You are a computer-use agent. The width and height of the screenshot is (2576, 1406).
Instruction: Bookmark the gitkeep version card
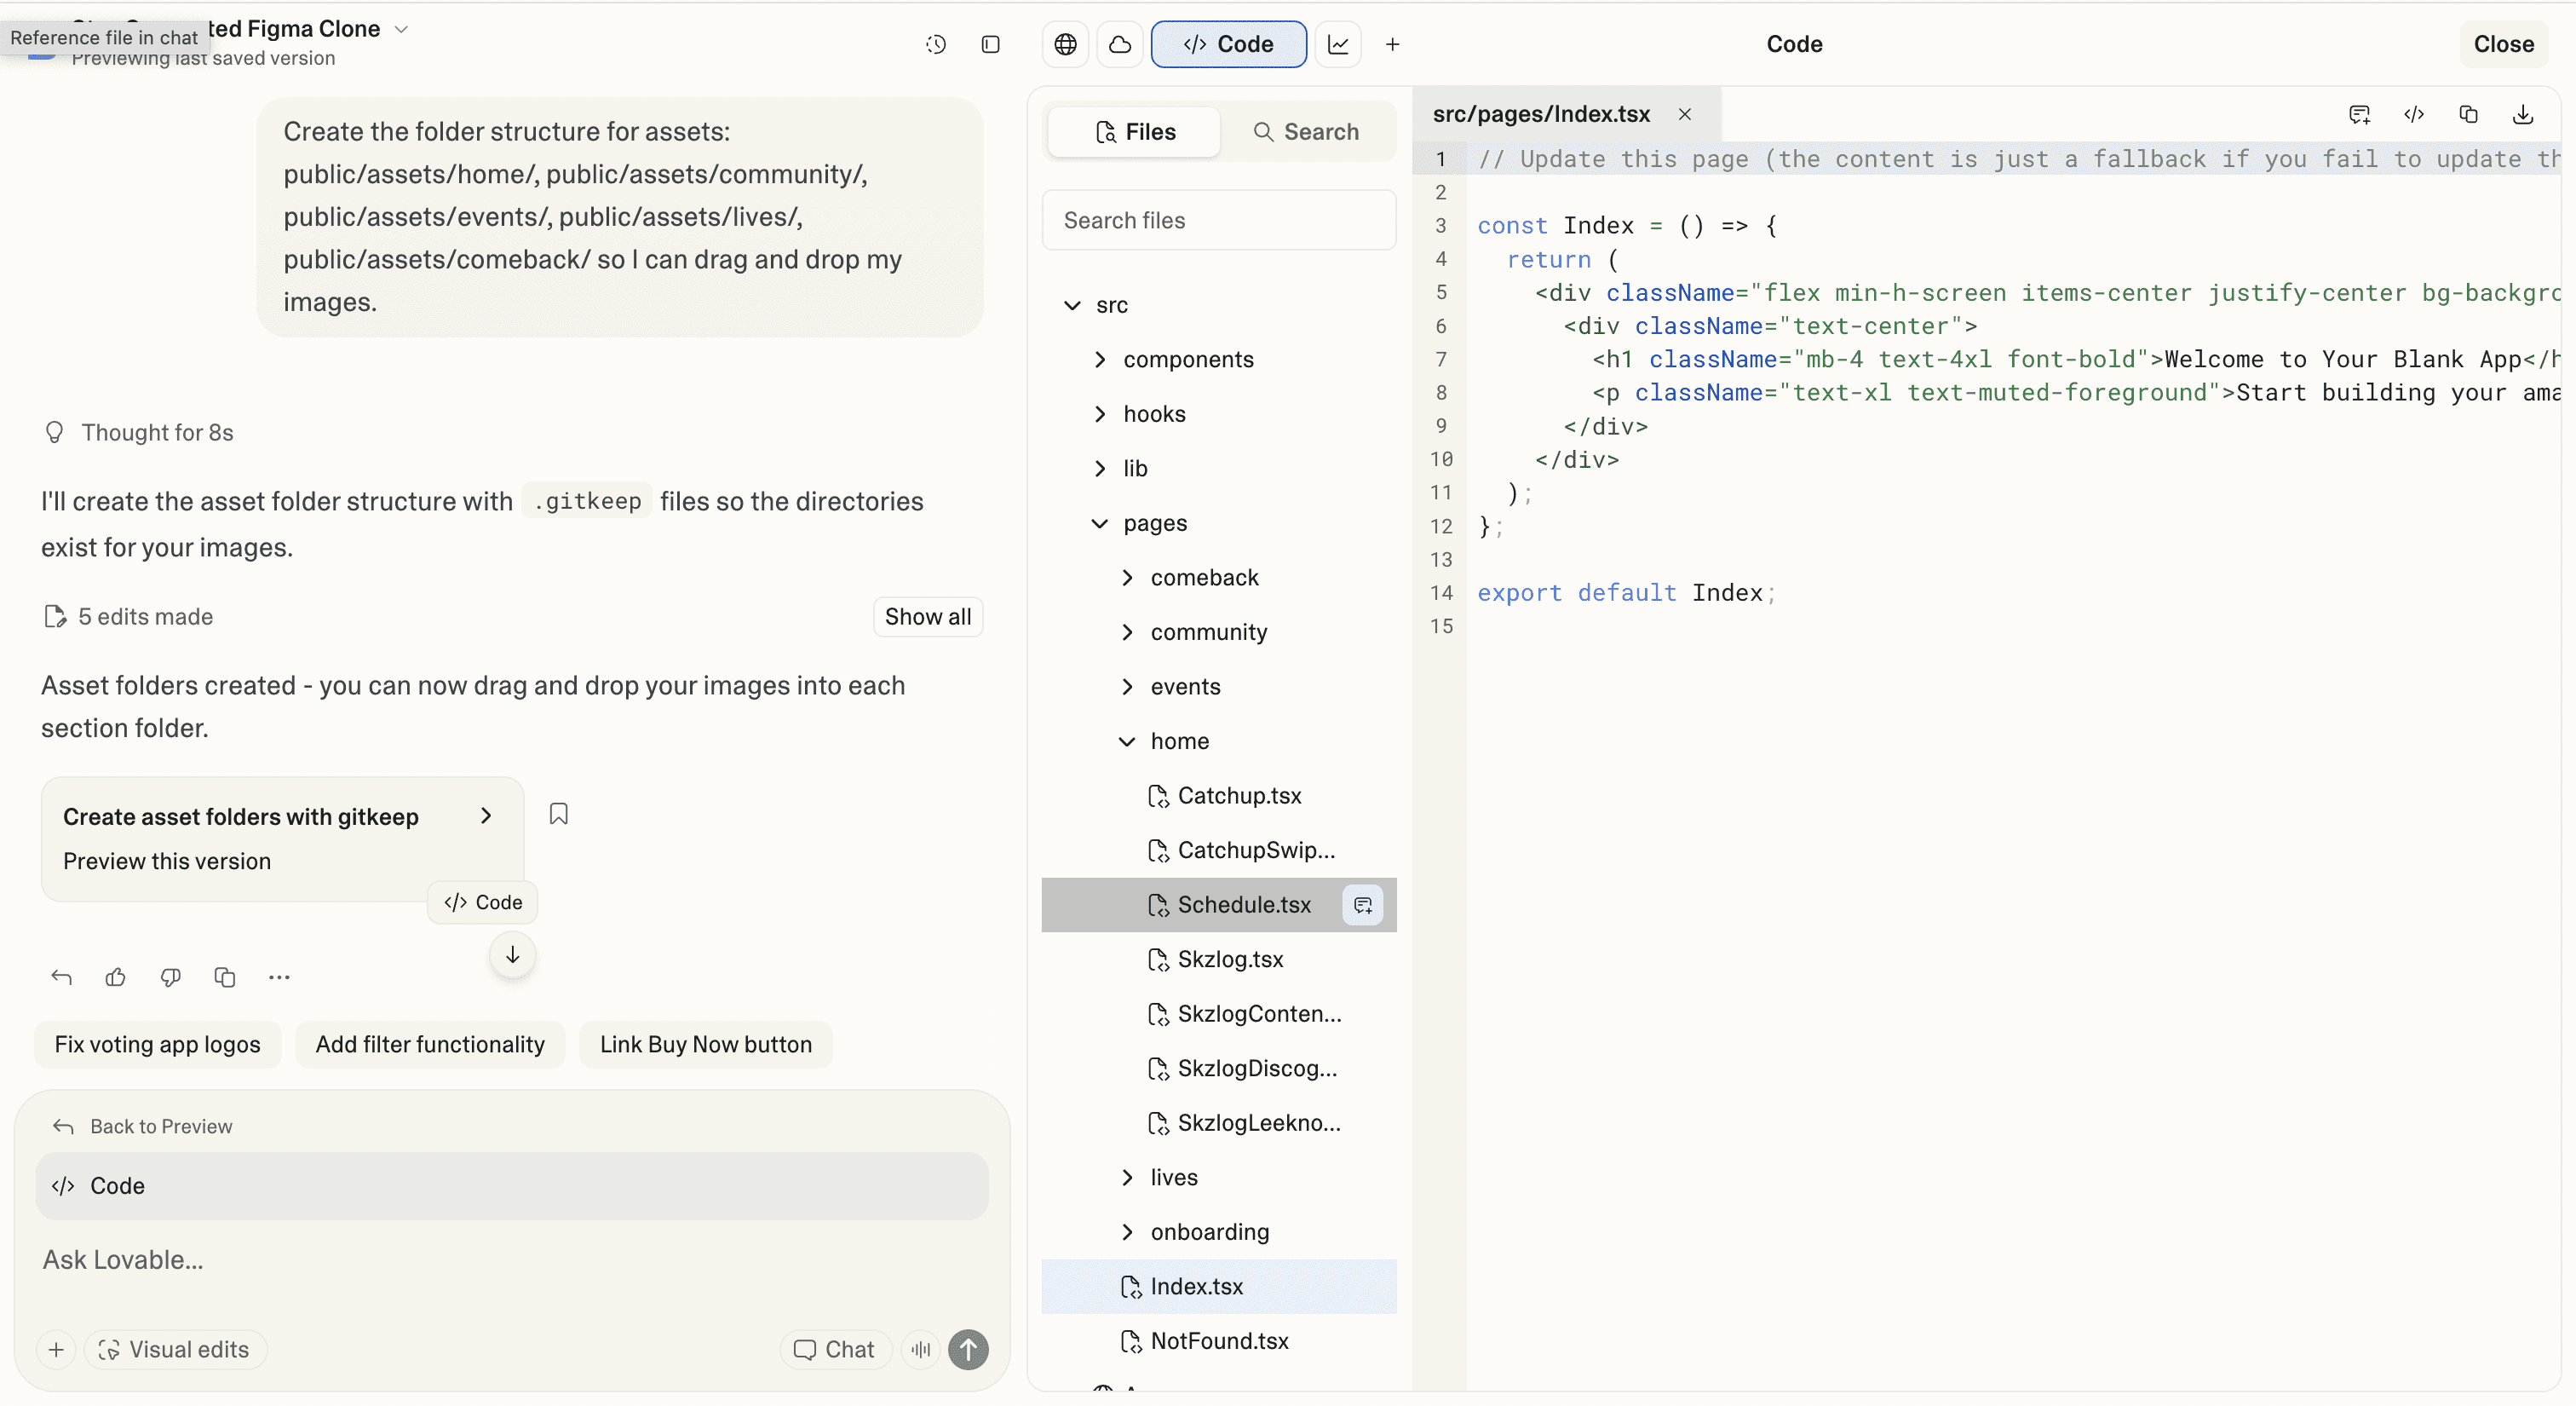tap(558, 814)
